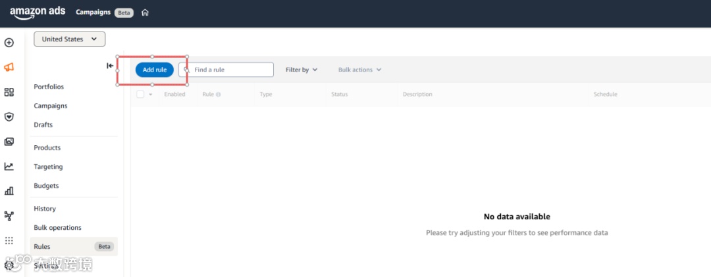Open History in the navigation
711x277 pixels.
click(45, 209)
